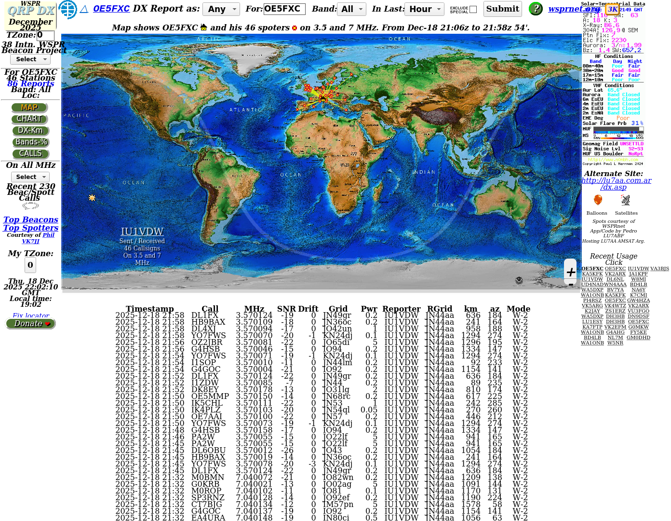Open the Satellites dish icon
Screen dimensions: 671x521
pos(625,200)
